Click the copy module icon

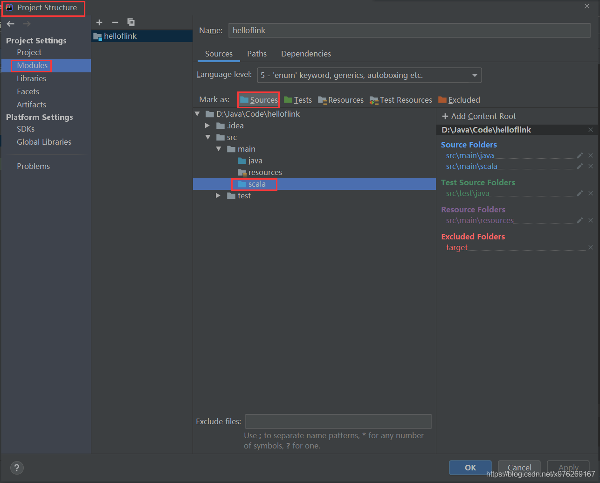click(x=131, y=22)
